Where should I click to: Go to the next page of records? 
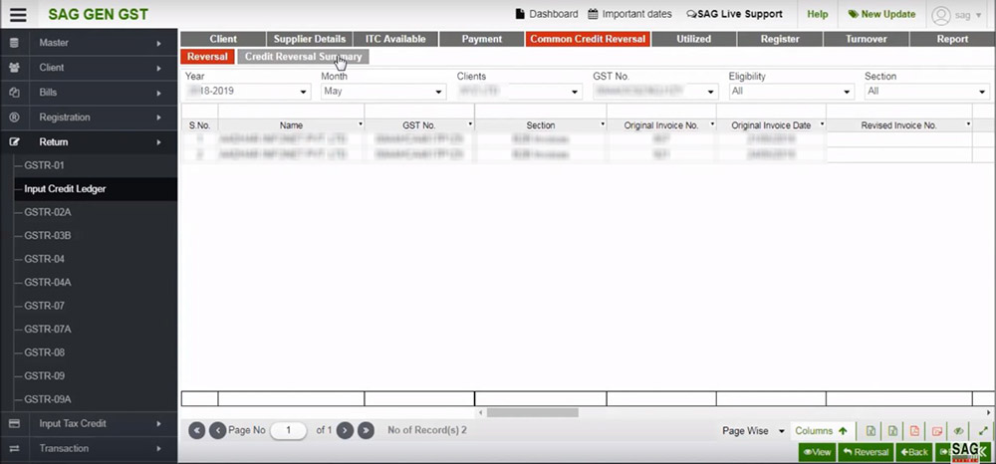(x=345, y=430)
